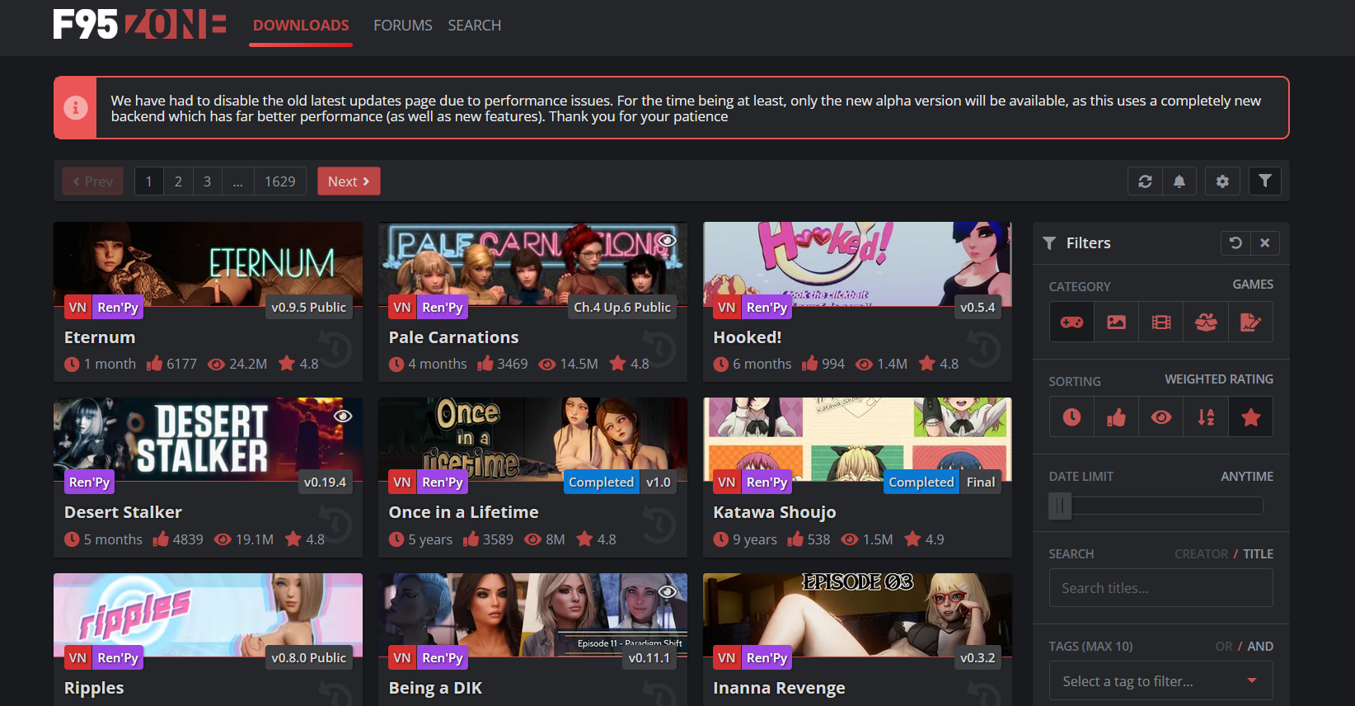Click the history icon on Eternum card
The width and height of the screenshot is (1355, 706).
point(335,348)
